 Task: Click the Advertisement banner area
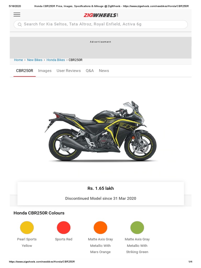pyautogui.click(x=101, y=48)
